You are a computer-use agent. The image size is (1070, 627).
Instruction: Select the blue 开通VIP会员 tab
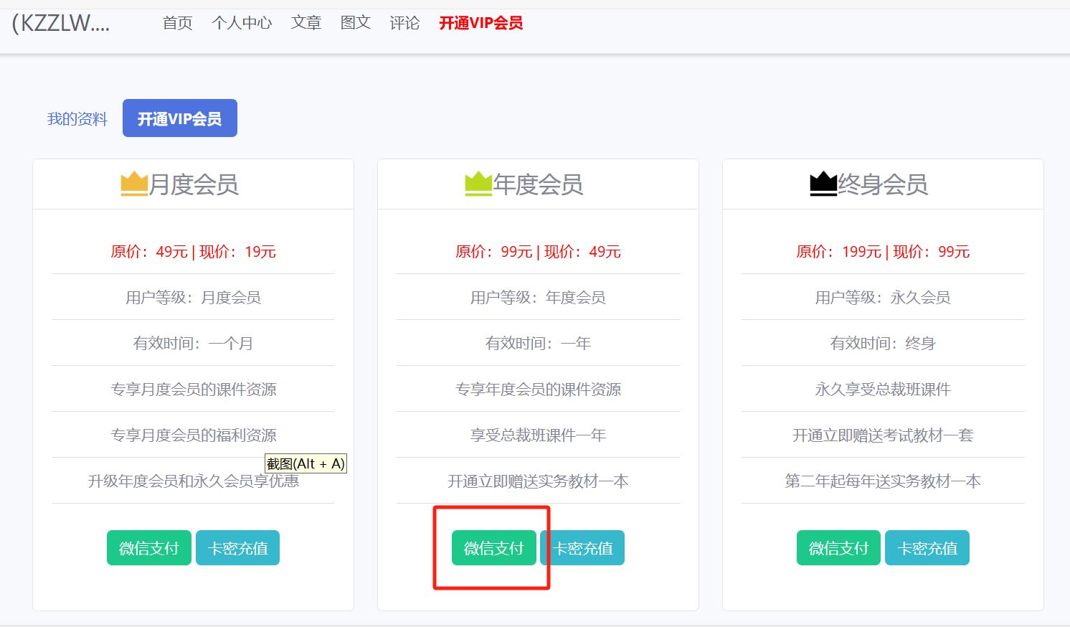click(180, 118)
